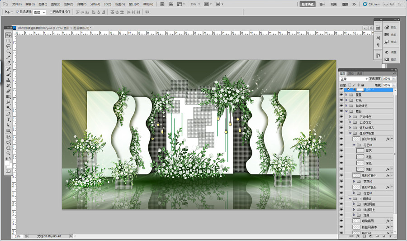
Task: Select the 3D Rotate tool
Action: point(9,137)
